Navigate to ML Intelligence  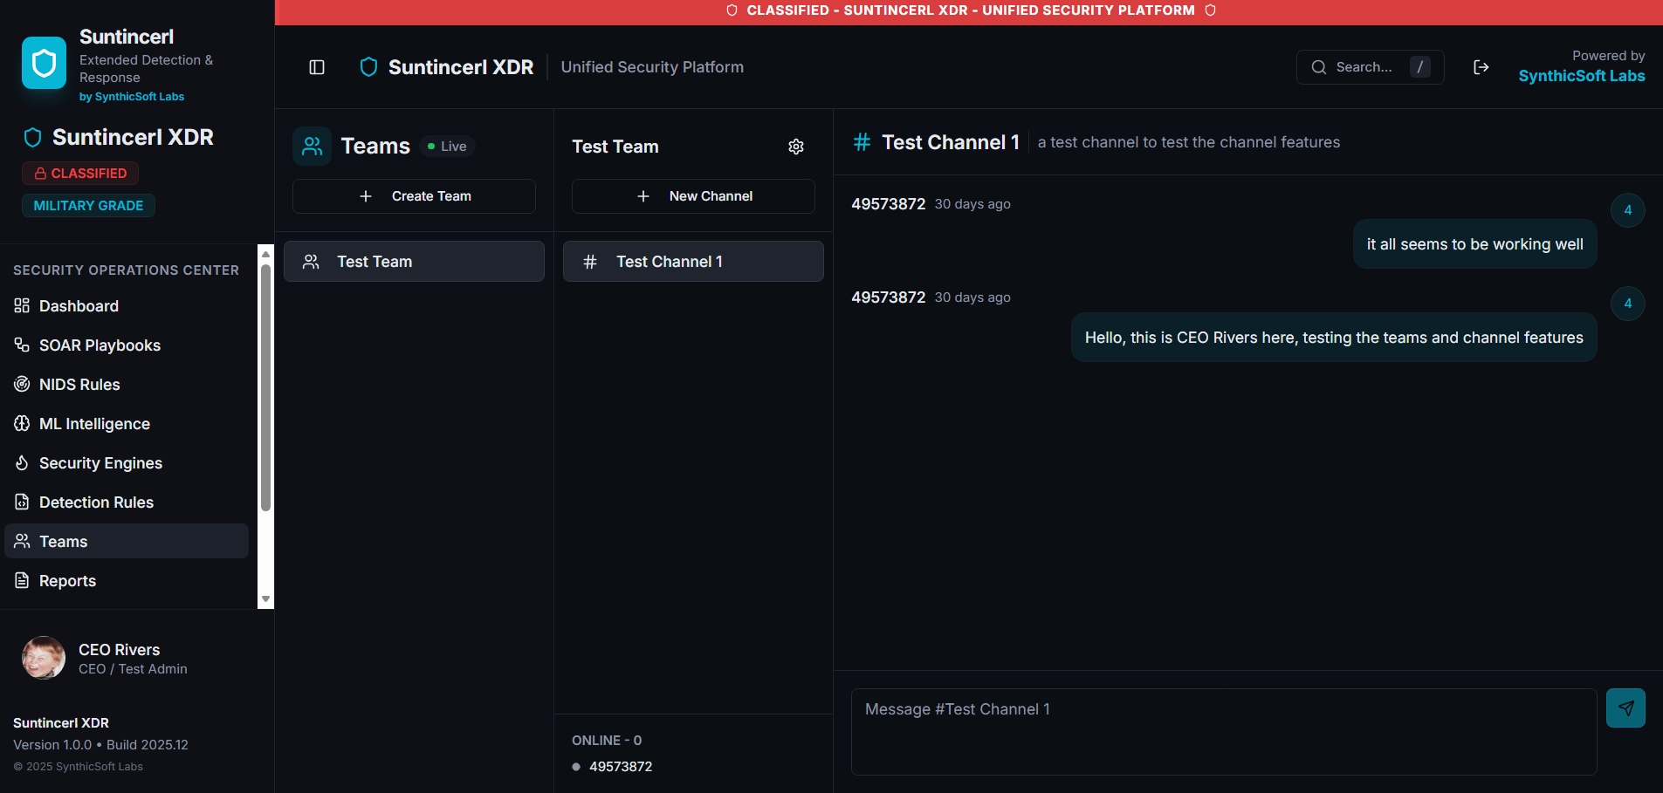(94, 424)
